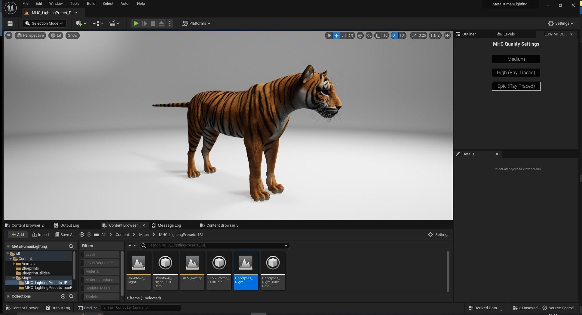Viewport: 582px width, 315px height.
Task: Select the GR22_Rooftop map thumbnail
Action: pos(192,271)
